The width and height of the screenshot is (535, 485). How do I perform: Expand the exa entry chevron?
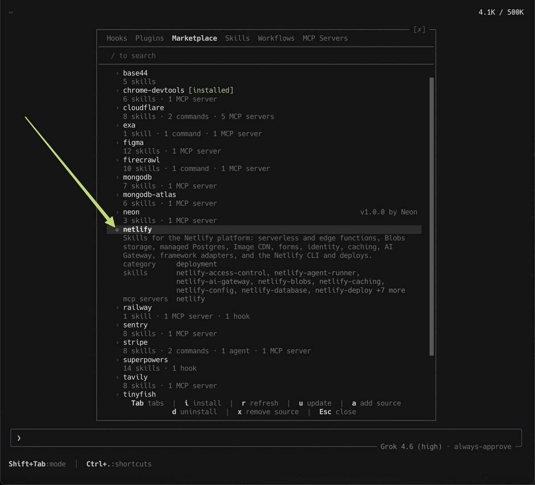click(117, 125)
